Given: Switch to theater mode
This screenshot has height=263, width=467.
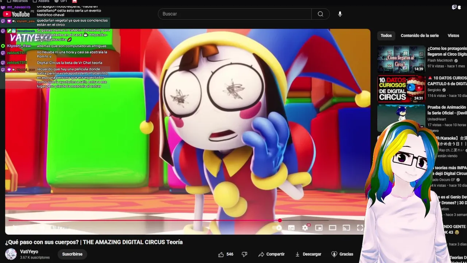Looking at the screenshot, I should point(332,228).
